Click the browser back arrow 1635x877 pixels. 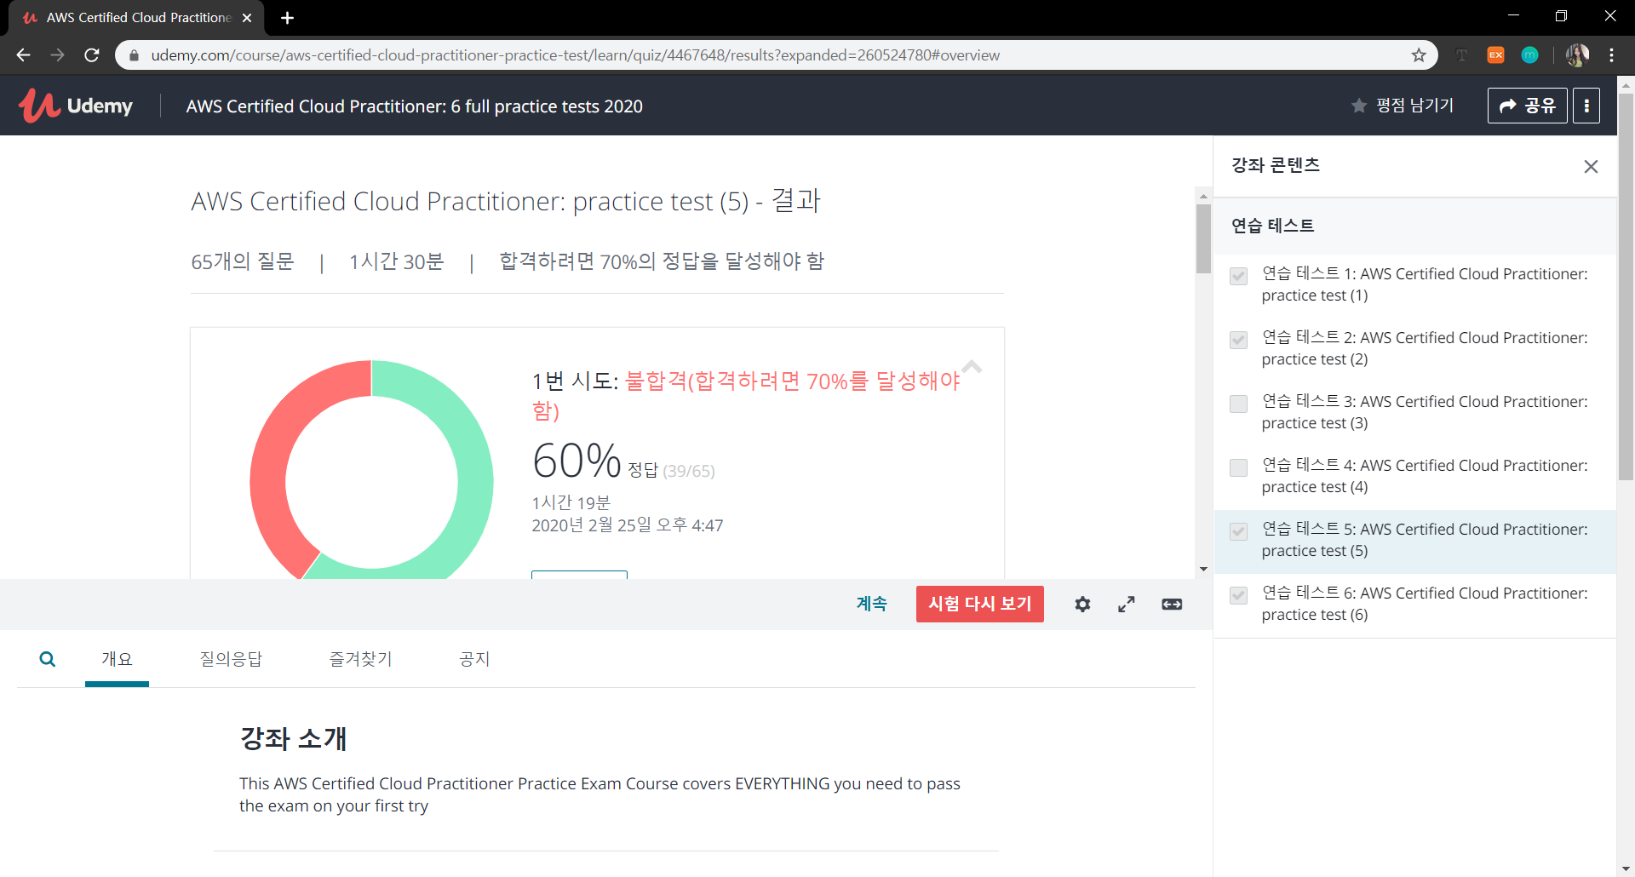click(23, 55)
